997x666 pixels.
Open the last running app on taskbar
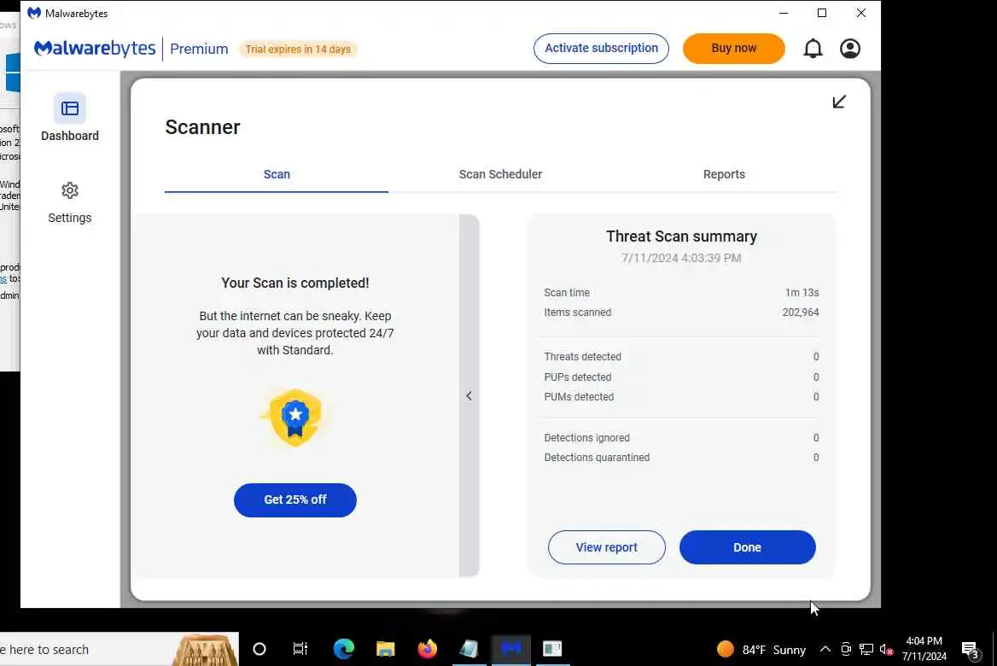click(x=552, y=649)
